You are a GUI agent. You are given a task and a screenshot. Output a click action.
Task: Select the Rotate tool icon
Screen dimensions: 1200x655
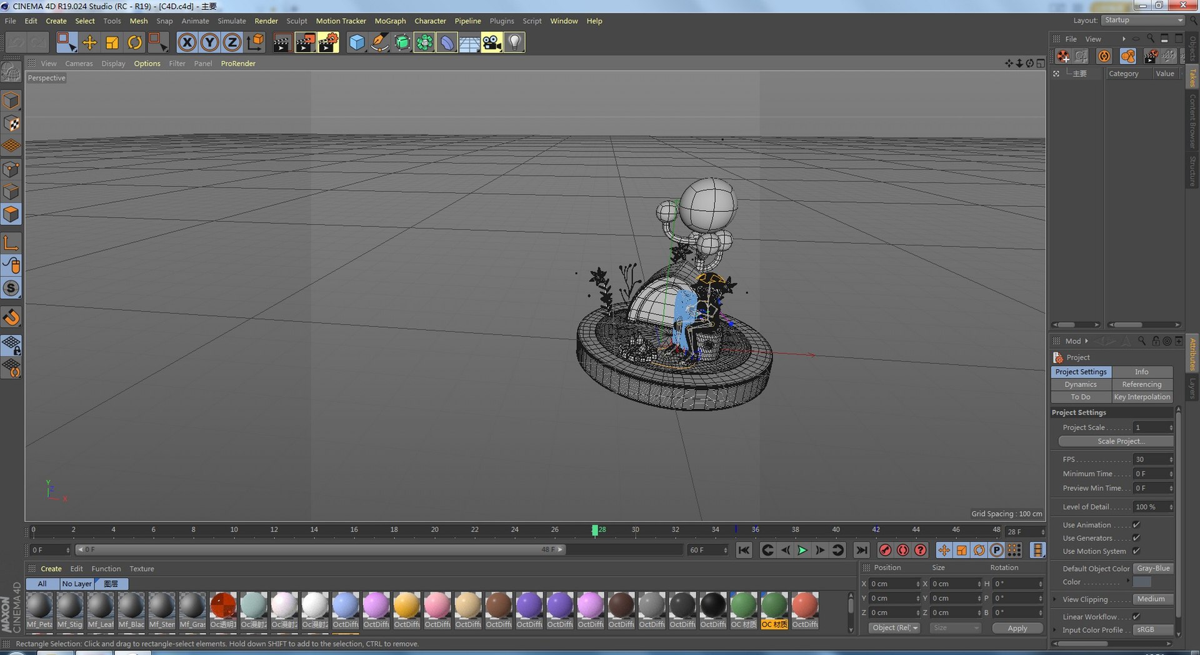click(x=134, y=42)
